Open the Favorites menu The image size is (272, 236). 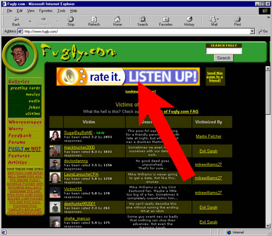(46, 11)
